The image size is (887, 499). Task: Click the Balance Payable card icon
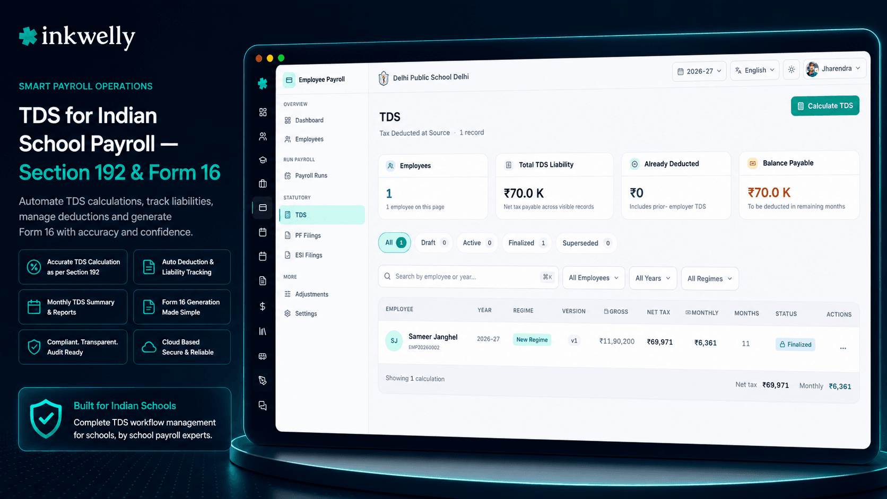click(752, 163)
